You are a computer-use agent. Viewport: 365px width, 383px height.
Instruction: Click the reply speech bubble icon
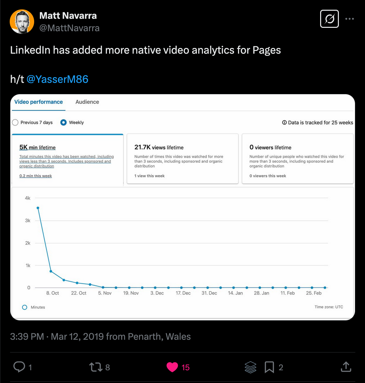click(19, 367)
